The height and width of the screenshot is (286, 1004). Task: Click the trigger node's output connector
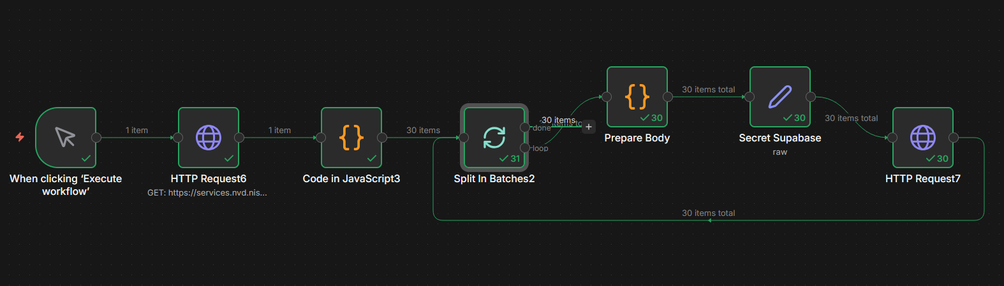point(96,138)
